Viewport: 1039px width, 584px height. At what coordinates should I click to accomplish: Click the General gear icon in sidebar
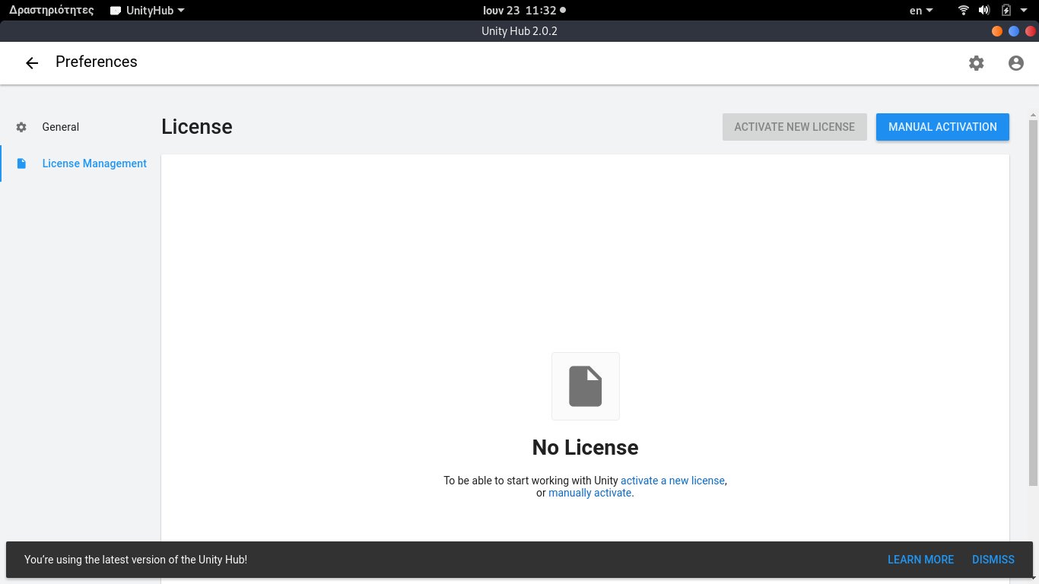coord(21,127)
